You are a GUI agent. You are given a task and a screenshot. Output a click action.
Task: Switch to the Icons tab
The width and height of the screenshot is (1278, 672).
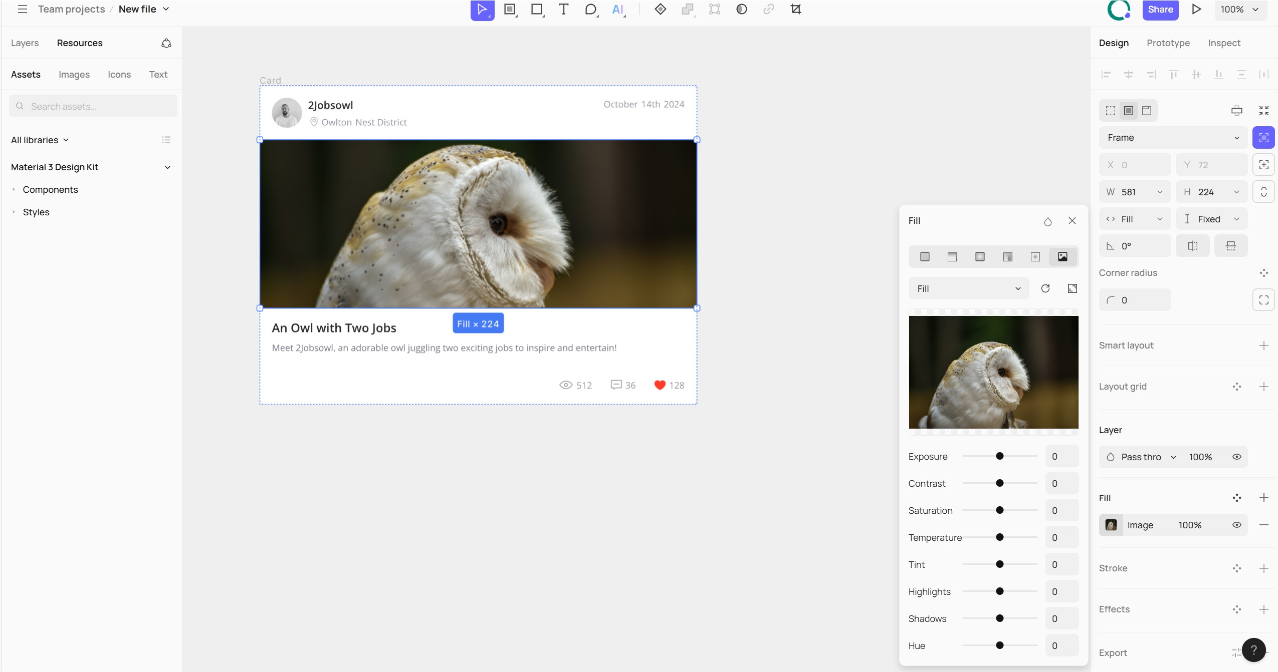119,74
